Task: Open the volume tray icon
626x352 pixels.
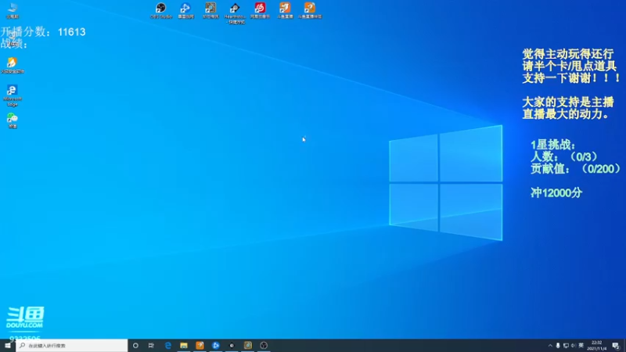Action: [574, 346]
